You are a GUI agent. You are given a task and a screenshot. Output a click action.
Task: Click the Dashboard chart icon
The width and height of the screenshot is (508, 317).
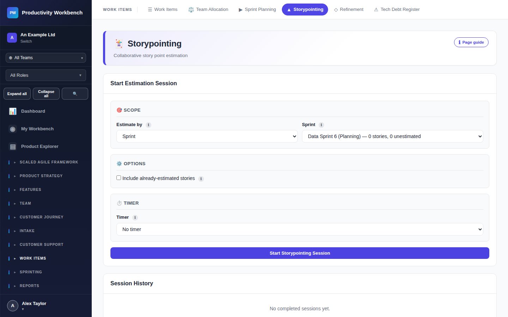click(13, 111)
